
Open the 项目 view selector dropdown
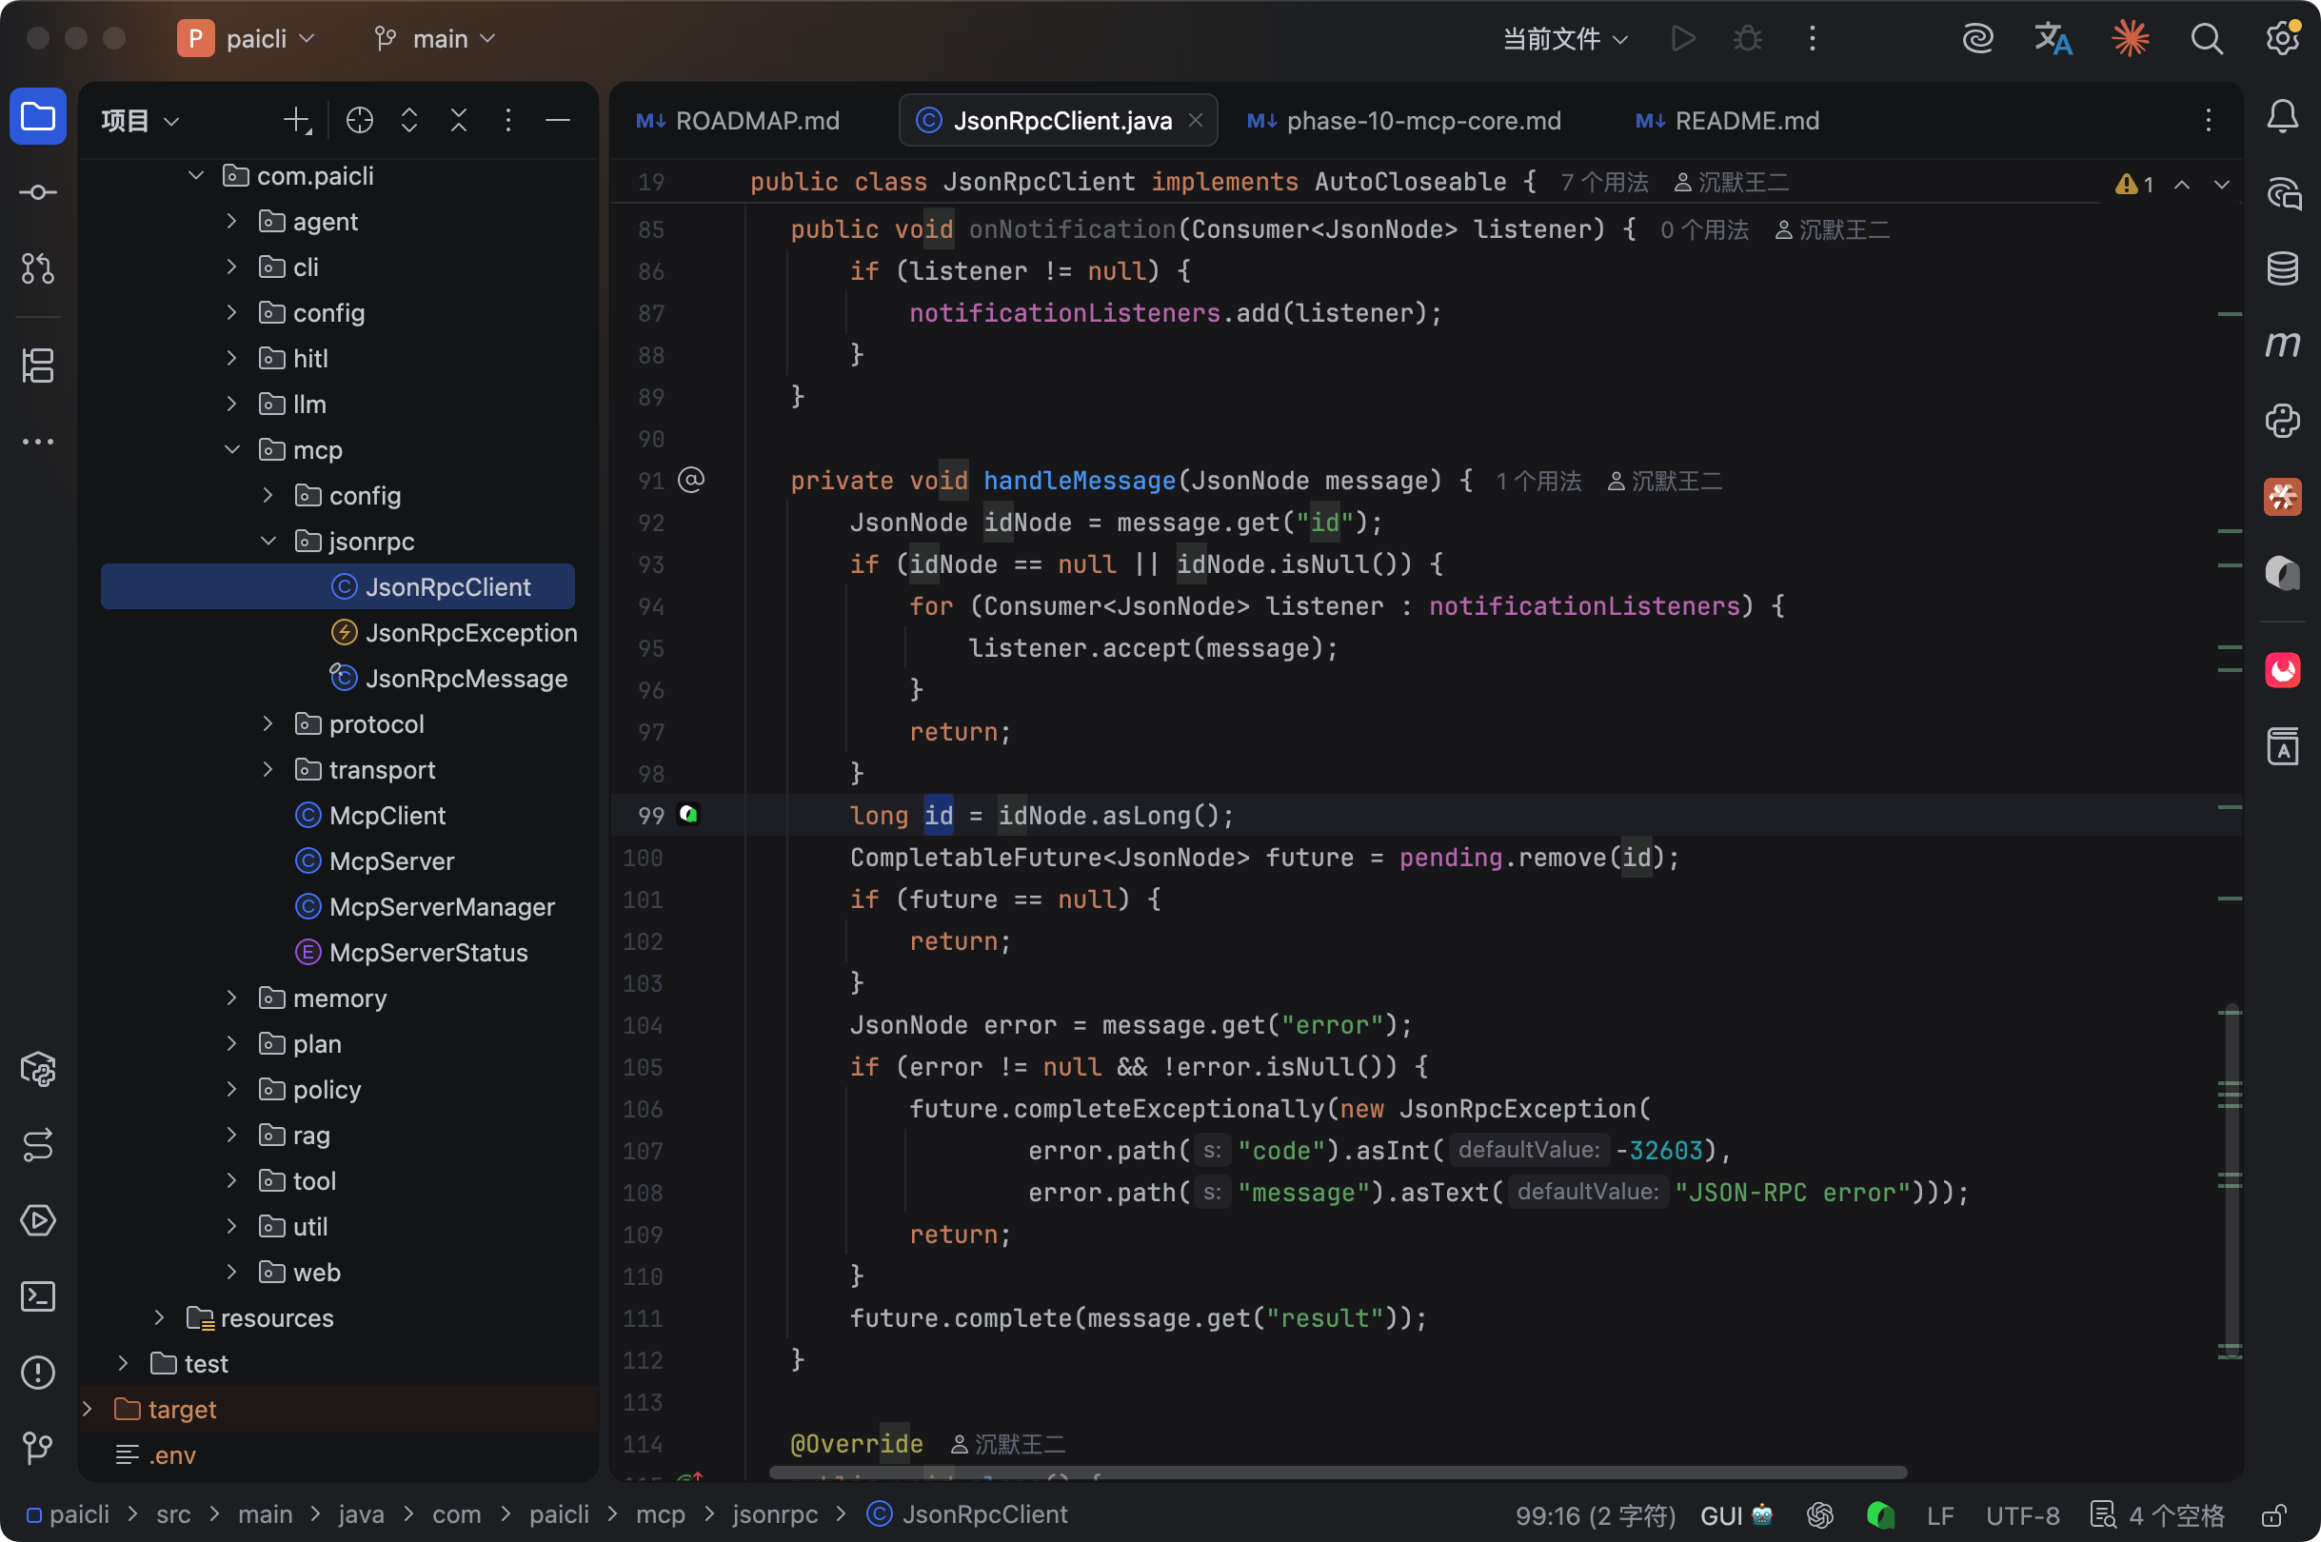[x=141, y=120]
